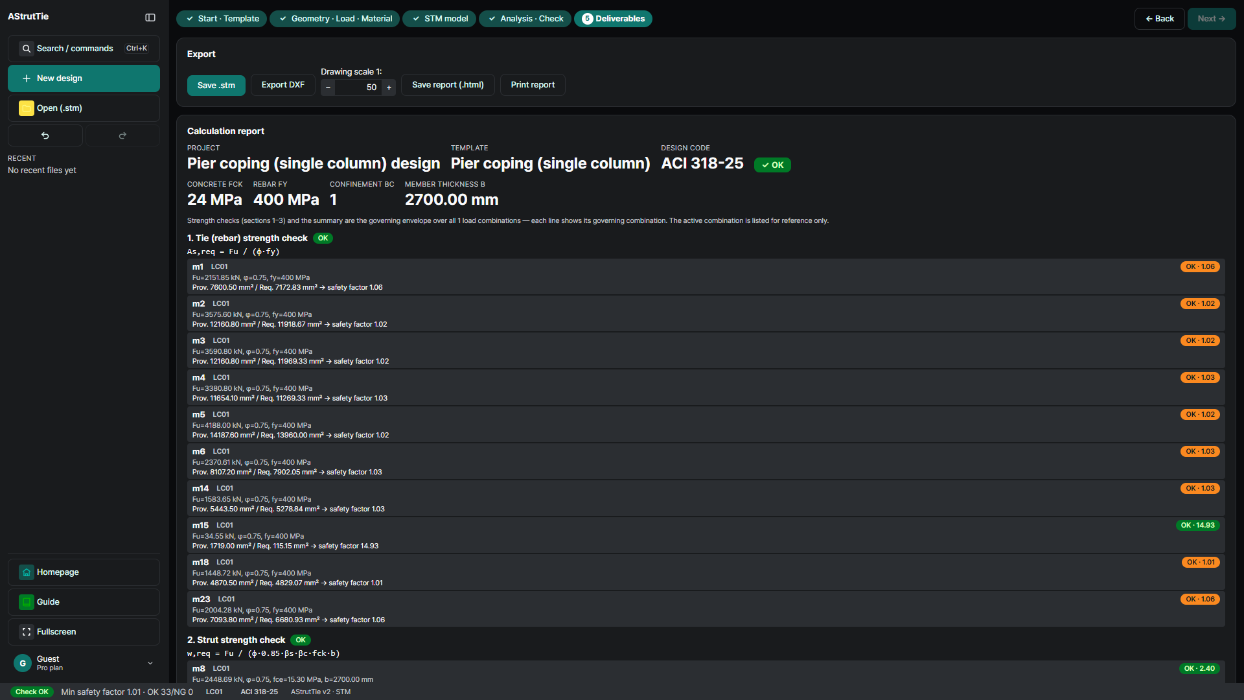Open the Start · Template step
The height and width of the screenshot is (700, 1244).
click(x=222, y=19)
